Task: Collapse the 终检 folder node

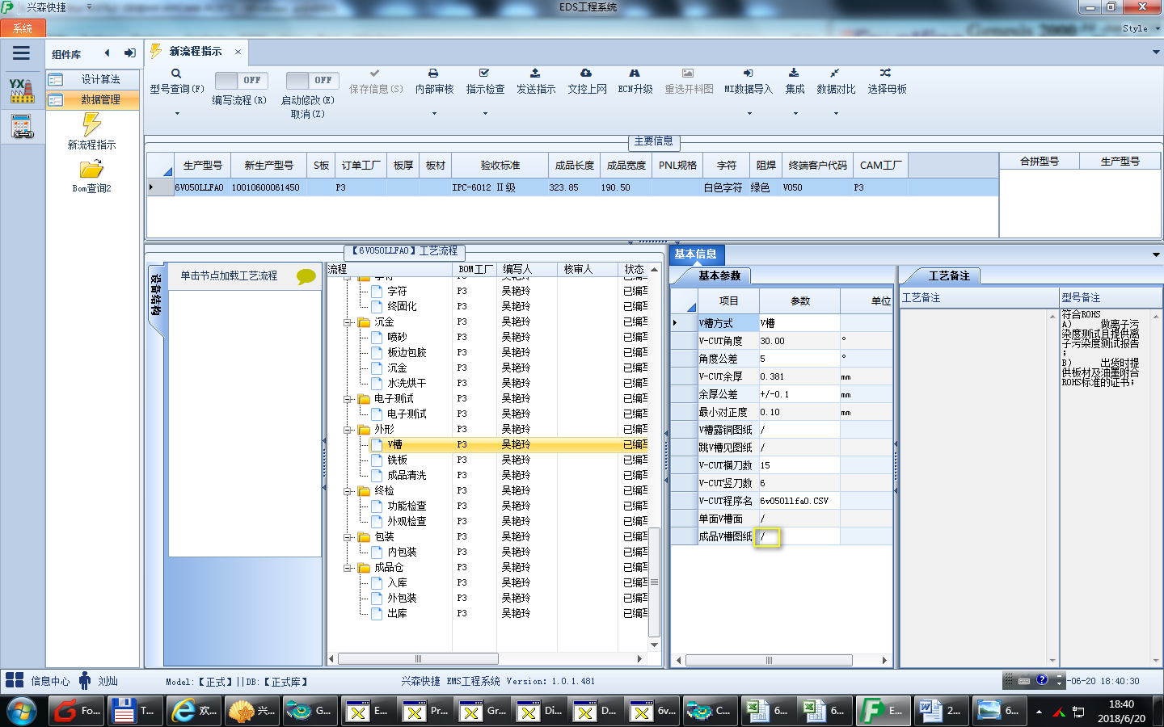Action: click(348, 491)
